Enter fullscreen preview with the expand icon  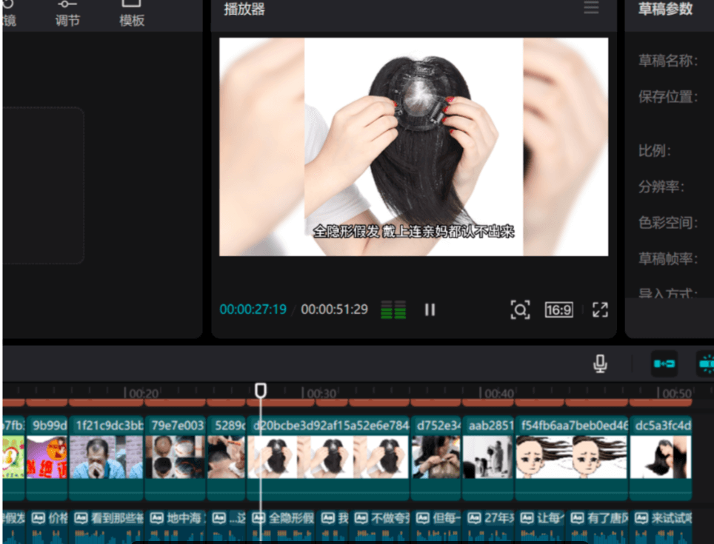coord(600,309)
